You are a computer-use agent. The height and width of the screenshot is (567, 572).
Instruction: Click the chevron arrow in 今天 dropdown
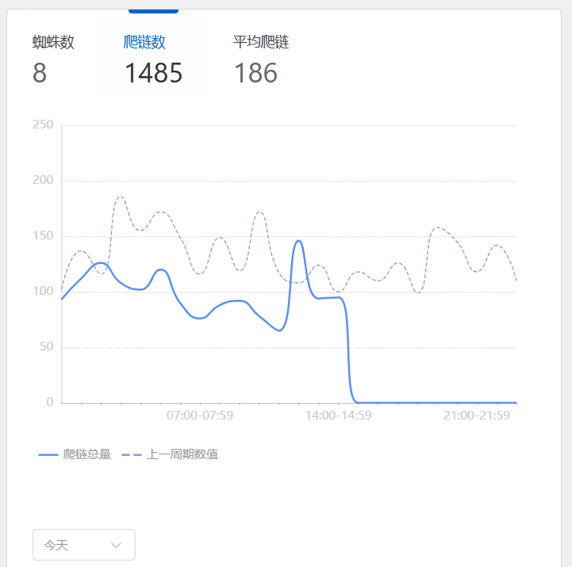[116, 546]
